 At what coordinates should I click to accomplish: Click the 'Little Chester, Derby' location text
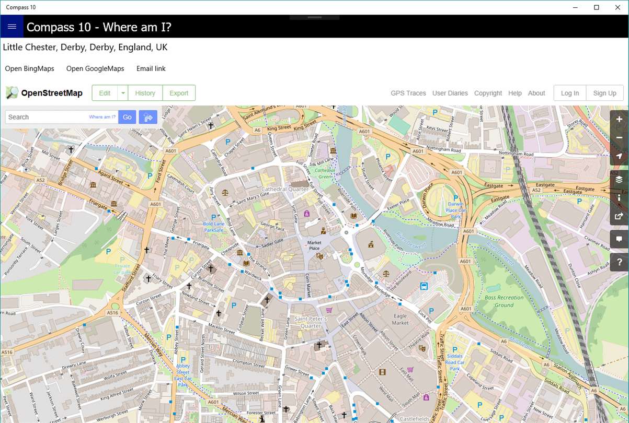(x=85, y=47)
